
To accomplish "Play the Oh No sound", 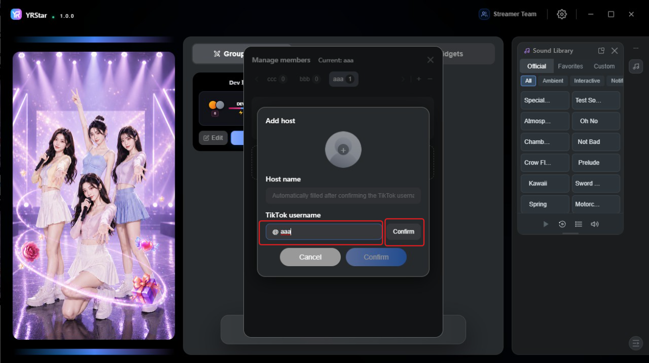I will 596,121.
